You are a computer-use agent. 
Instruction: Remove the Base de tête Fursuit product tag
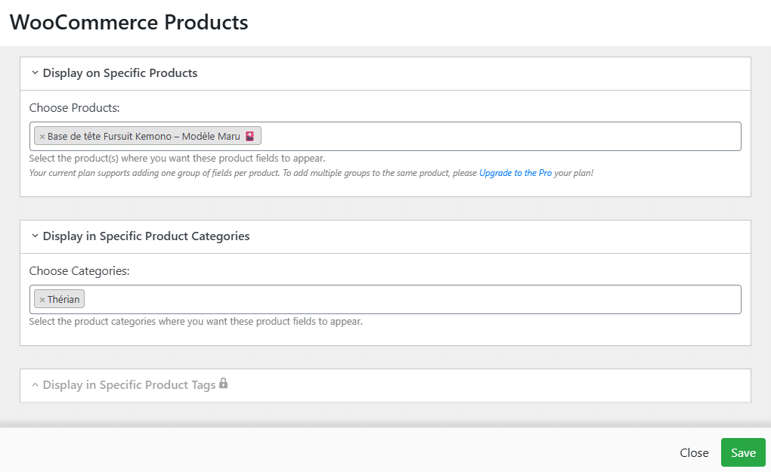42,137
